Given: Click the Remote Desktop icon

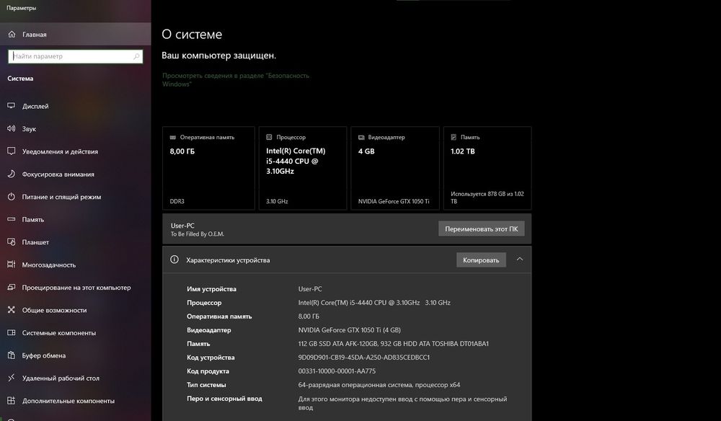Looking at the screenshot, I should coord(11,378).
